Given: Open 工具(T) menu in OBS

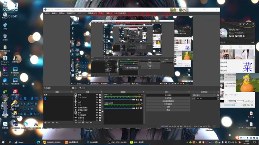Looking at the screenshot, I should point(101,13).
